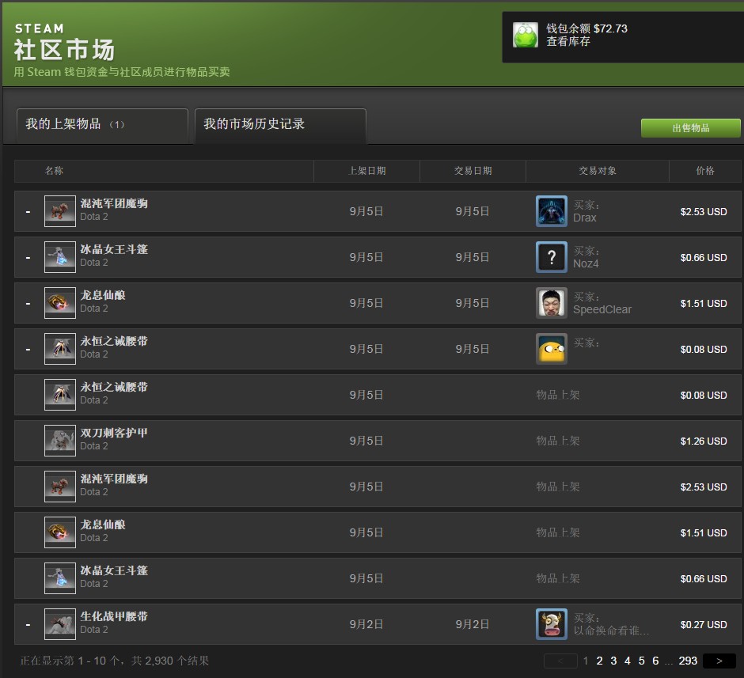Click cow avatar next to 以命换命 buyer
744x678 pixels.
(x=552, y=624)
